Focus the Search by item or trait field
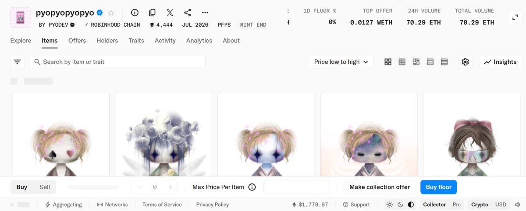526x211 pixels. point(117,62)
